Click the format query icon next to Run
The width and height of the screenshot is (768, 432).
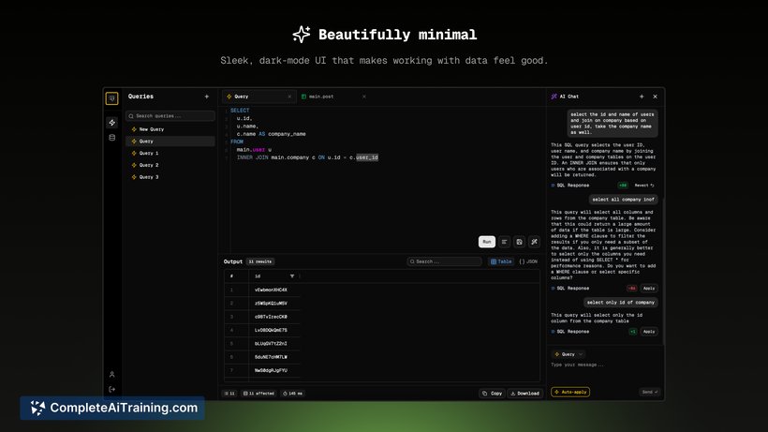504,242
